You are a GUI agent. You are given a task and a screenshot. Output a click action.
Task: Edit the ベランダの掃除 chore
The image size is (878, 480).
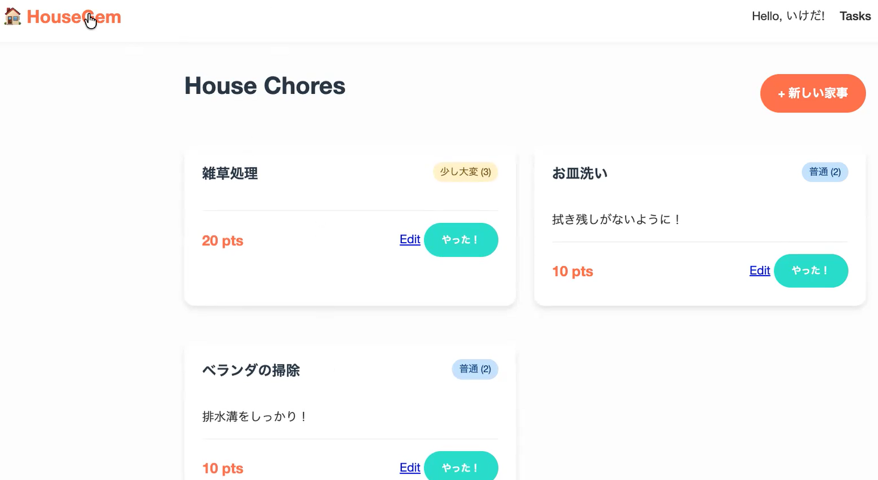[x=410, y=468]
